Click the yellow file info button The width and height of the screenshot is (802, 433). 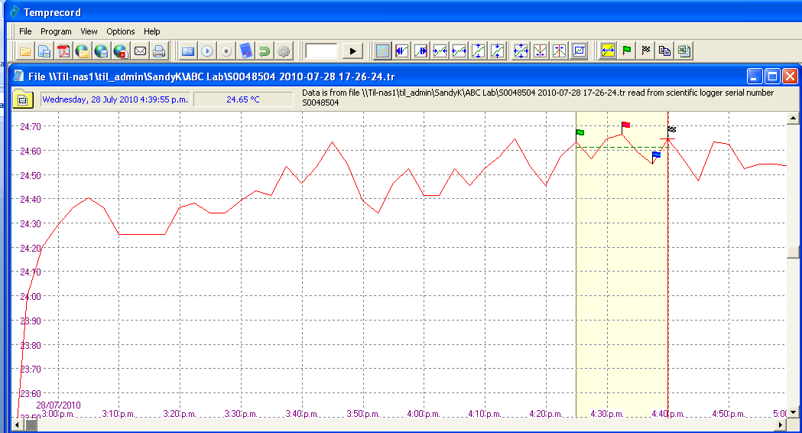click(x=22, y=99)
